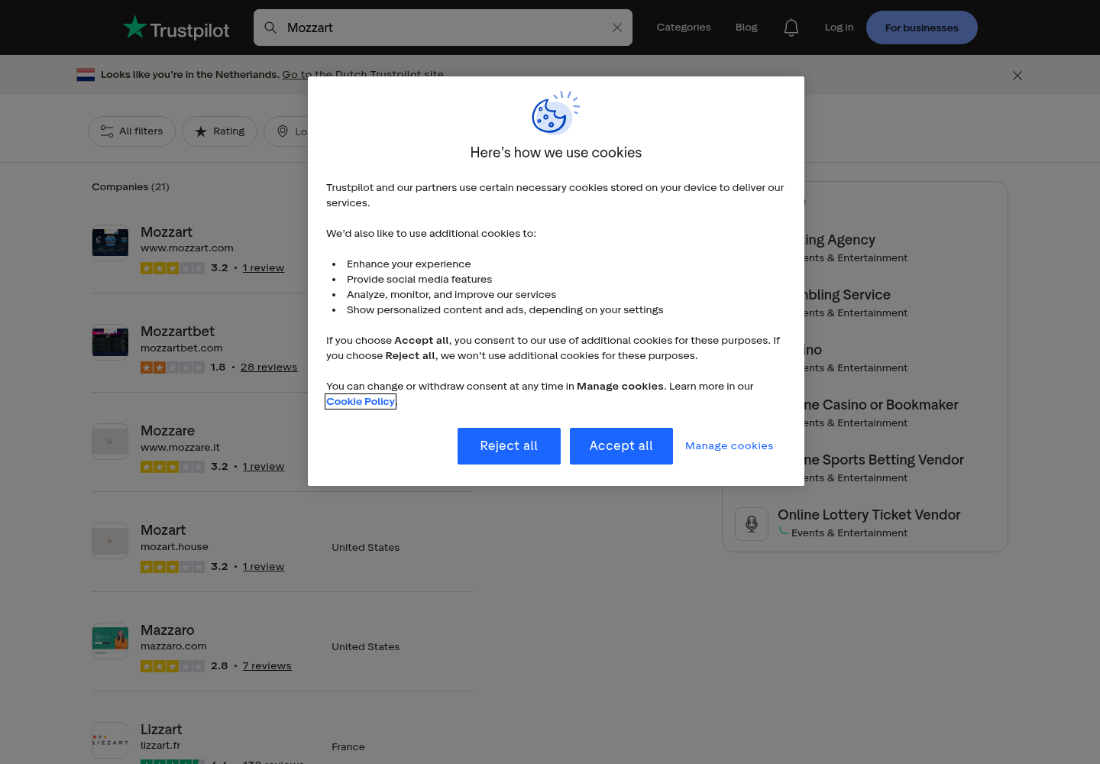Click the Mozzart company thumbnail

[110, 243]
